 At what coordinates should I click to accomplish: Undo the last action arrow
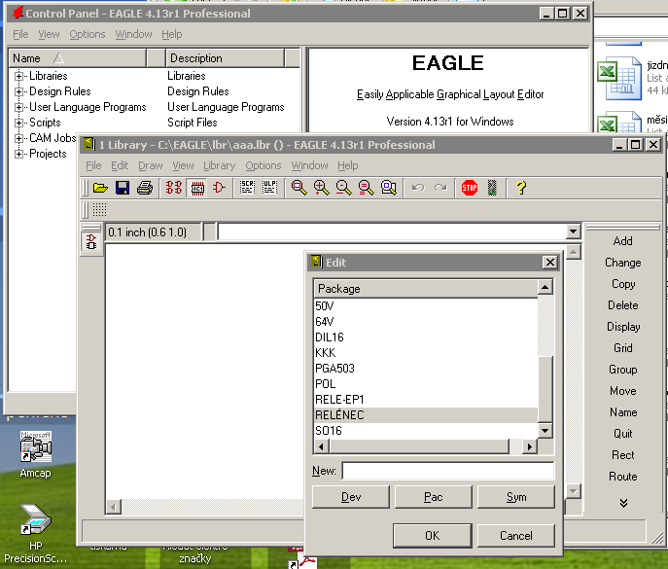[418, 188]
